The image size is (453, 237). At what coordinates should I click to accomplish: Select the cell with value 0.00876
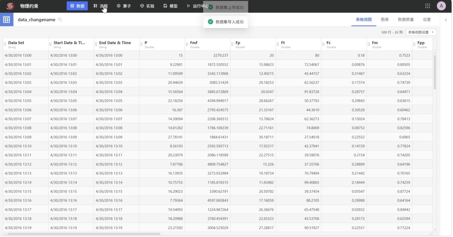click(x=344, y=65)
